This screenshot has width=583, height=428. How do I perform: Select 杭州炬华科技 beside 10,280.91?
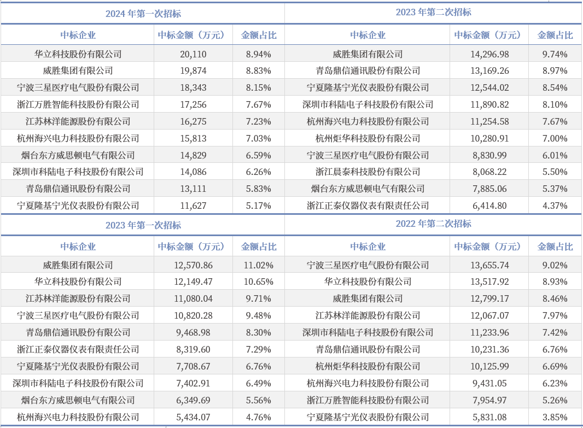pyautogui.click(x=368, y=139)
